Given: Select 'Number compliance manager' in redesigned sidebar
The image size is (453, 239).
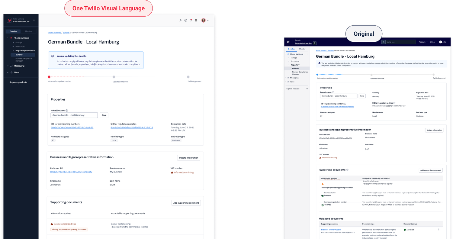Looking at the screenshot, I should coord(24,60).
